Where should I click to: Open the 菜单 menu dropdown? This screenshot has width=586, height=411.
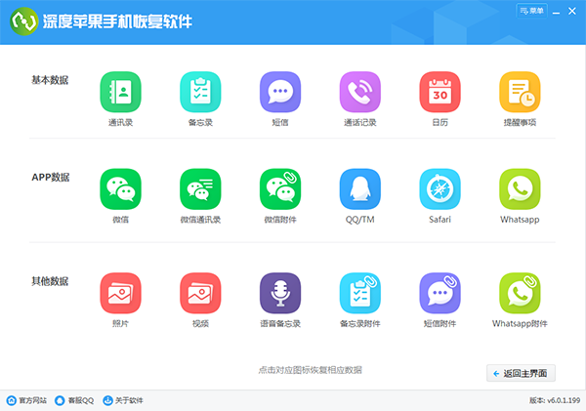[530, 11]
